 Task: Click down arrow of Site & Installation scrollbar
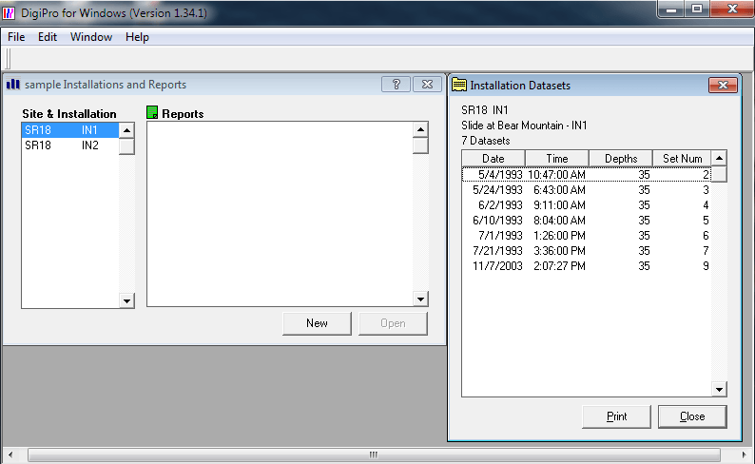click(126, 300)
